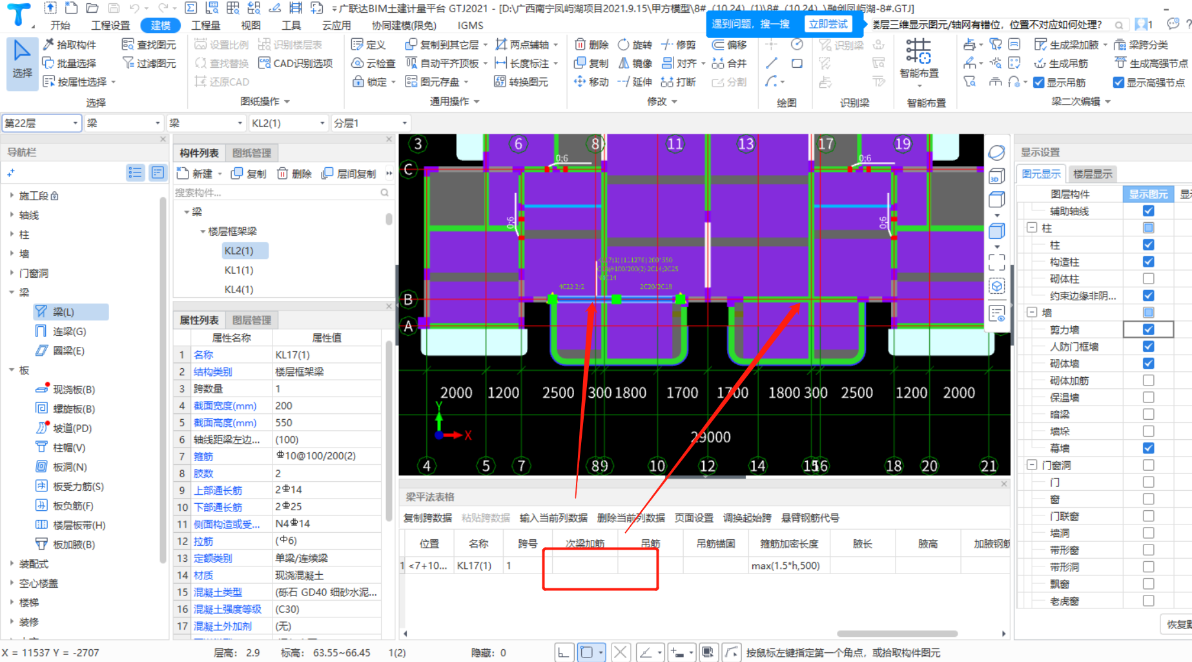Click the 过滤图元 tool
1192x662 pixels.
[x=149, y=63]
